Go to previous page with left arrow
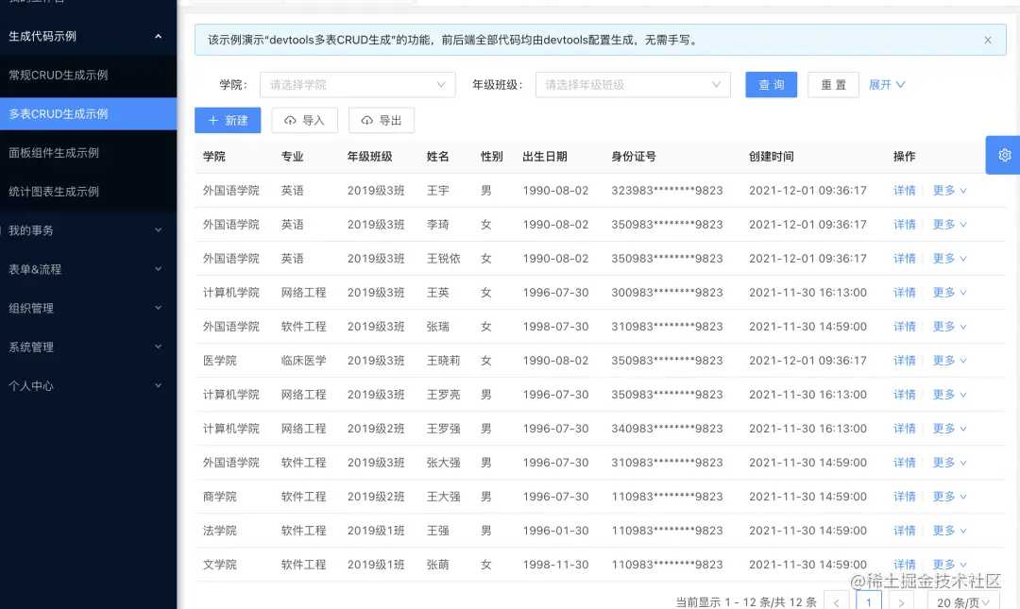1020x609 pixels. 836,601
